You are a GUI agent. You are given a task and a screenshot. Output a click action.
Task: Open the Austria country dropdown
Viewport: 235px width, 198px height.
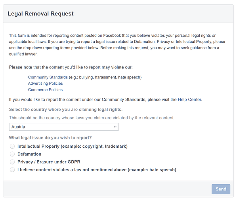pos(64,127)
